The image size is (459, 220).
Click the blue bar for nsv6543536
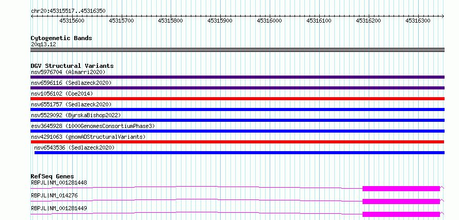[x=239, y=153]
